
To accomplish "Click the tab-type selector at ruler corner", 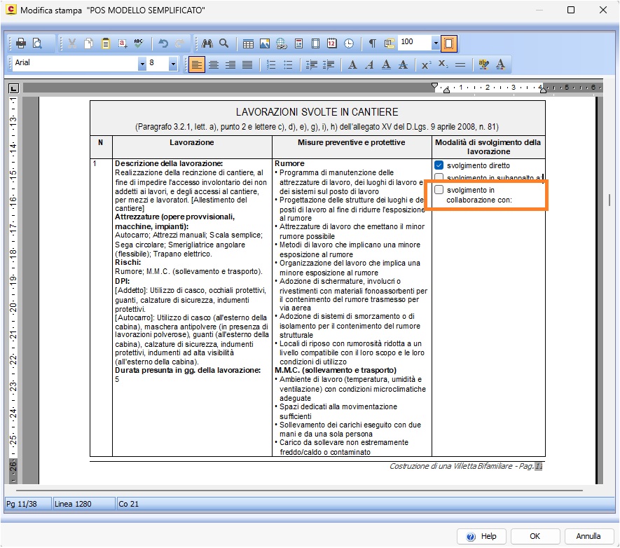I will tap(13, 88).
